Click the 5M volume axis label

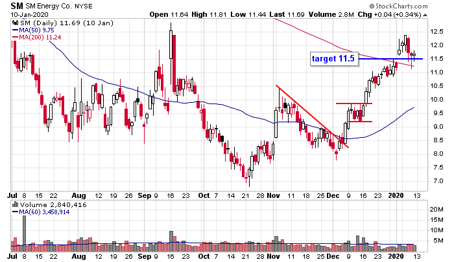[438, 241]
